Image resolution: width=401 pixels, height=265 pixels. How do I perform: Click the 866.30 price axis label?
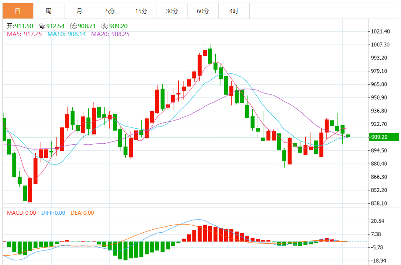(x=379, y=177)
